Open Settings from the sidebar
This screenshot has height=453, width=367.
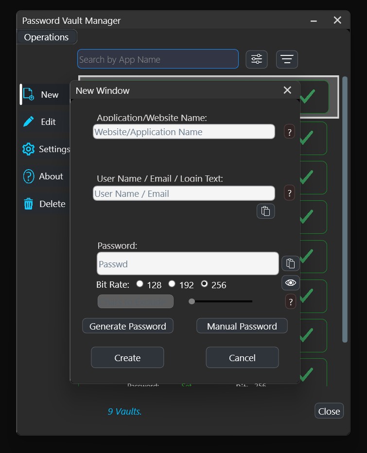click(45, 149)
